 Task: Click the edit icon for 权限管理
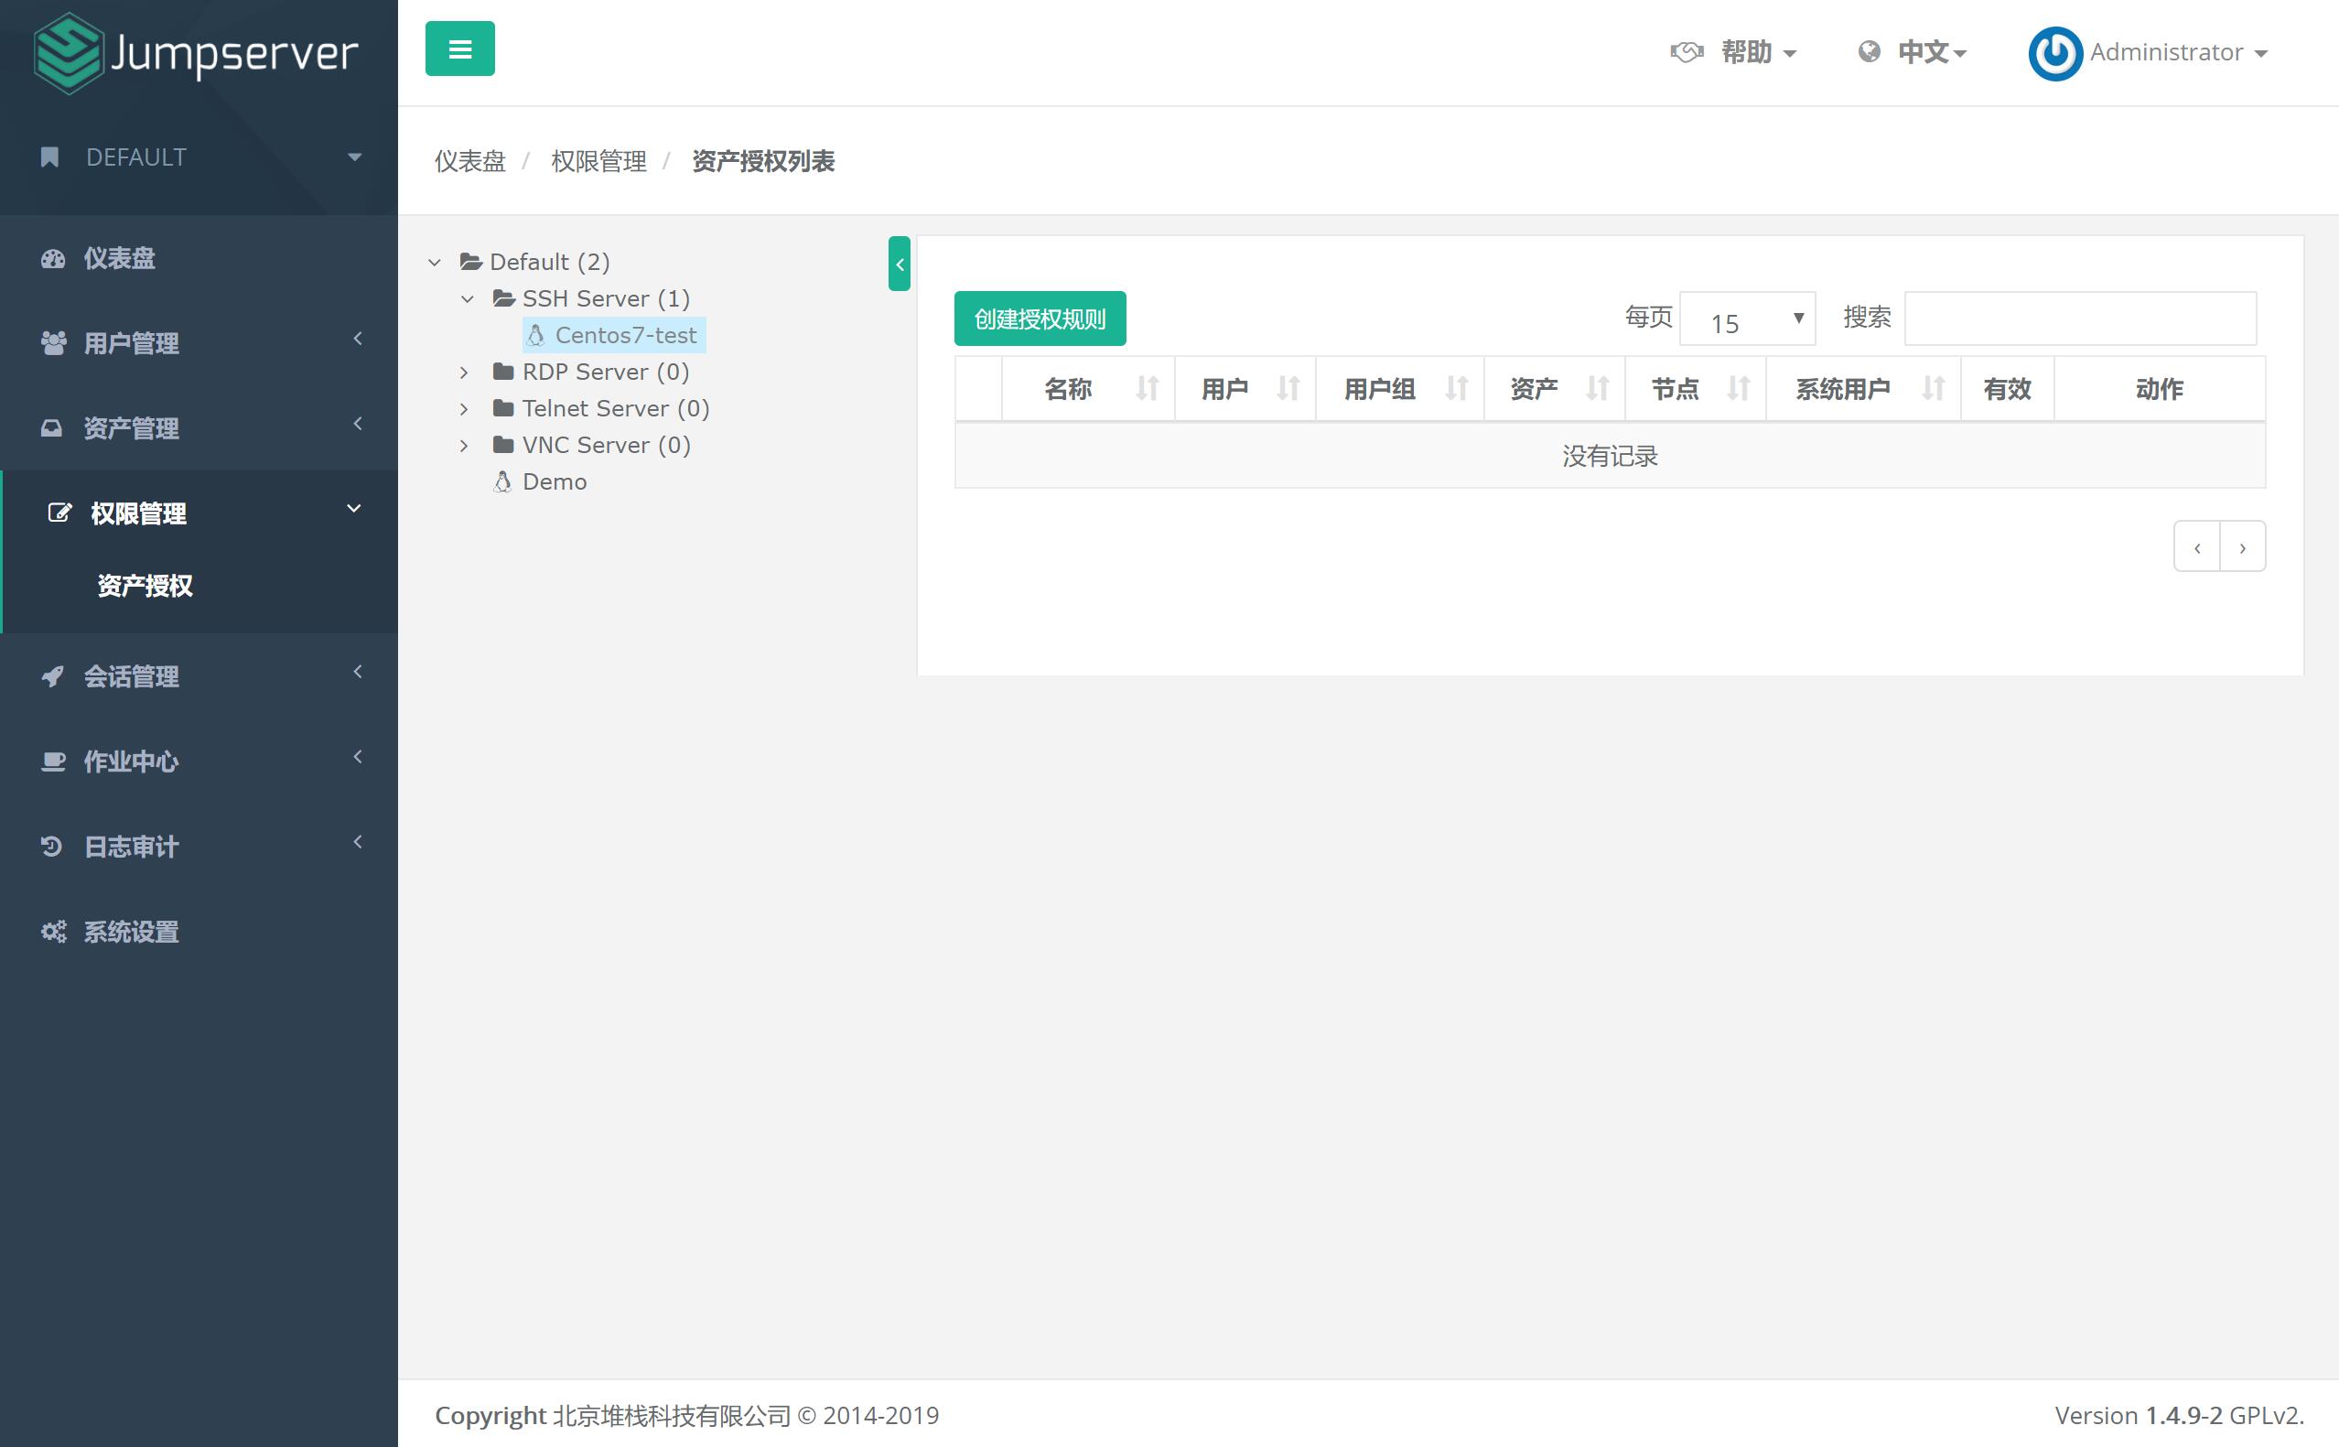point(59,513)
